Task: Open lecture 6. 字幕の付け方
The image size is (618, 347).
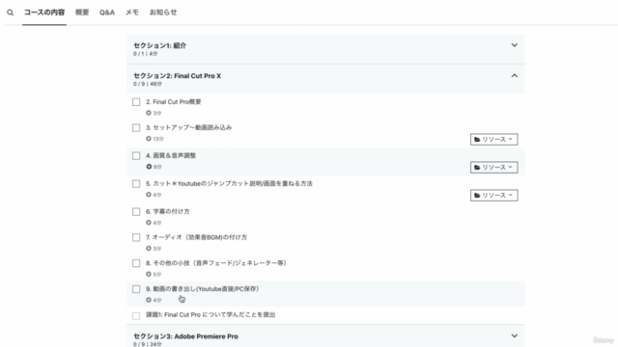Action: point(167,211)
